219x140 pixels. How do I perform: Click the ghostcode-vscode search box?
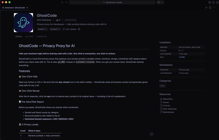112,2
